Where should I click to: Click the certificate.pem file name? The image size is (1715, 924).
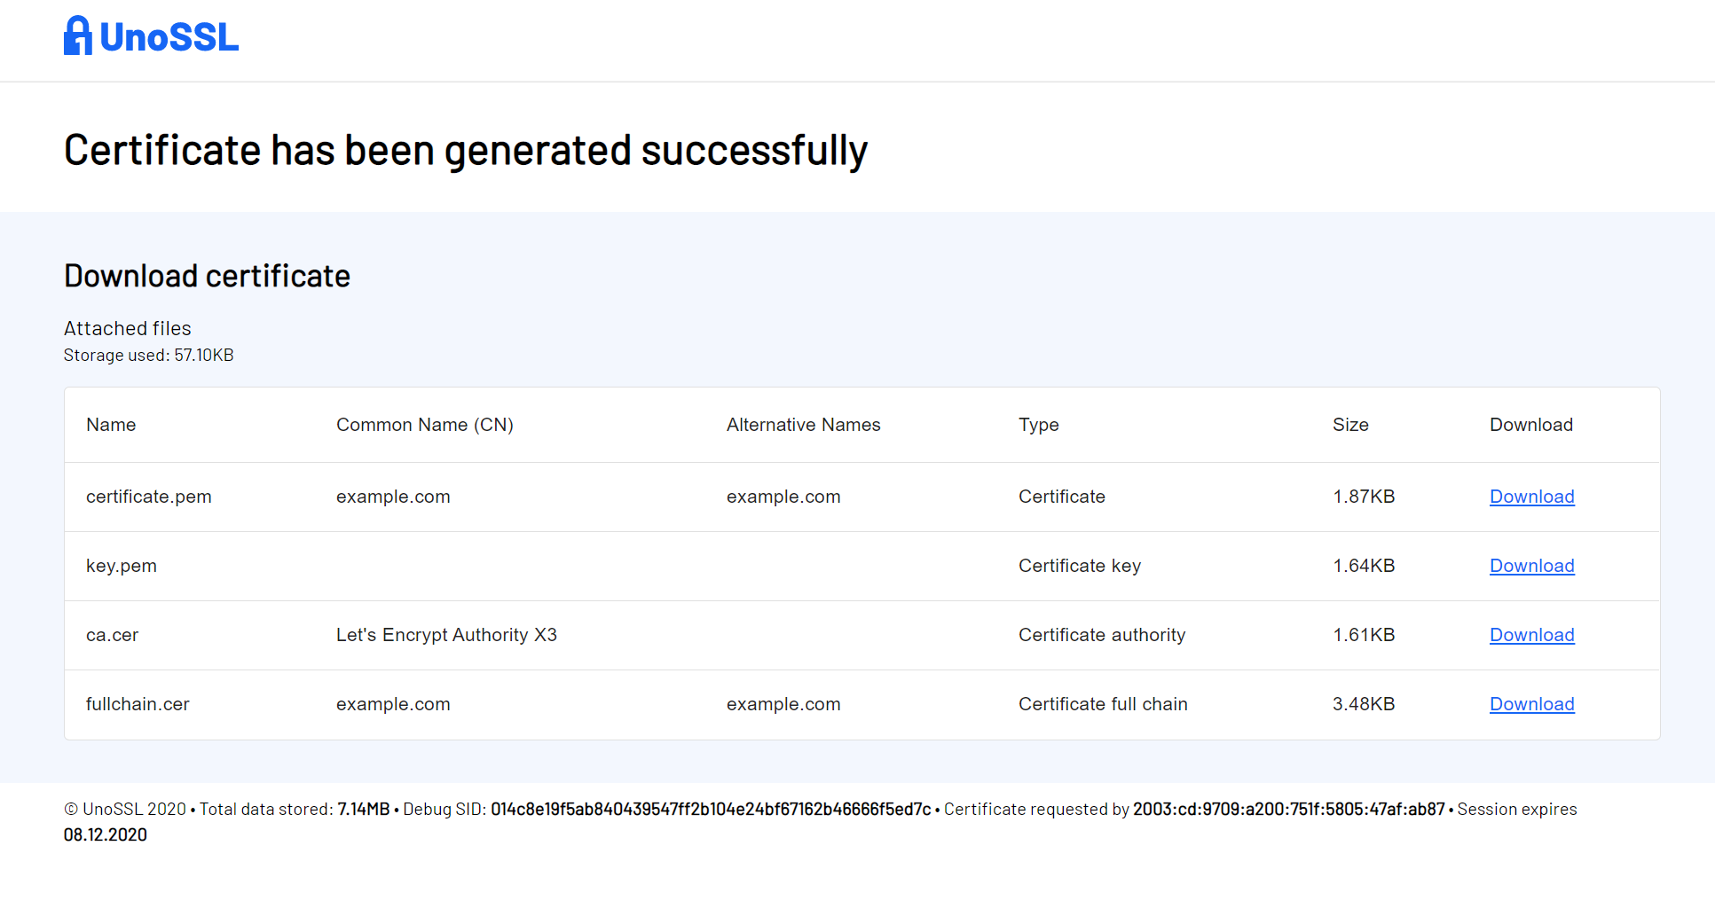pos(148,497)
